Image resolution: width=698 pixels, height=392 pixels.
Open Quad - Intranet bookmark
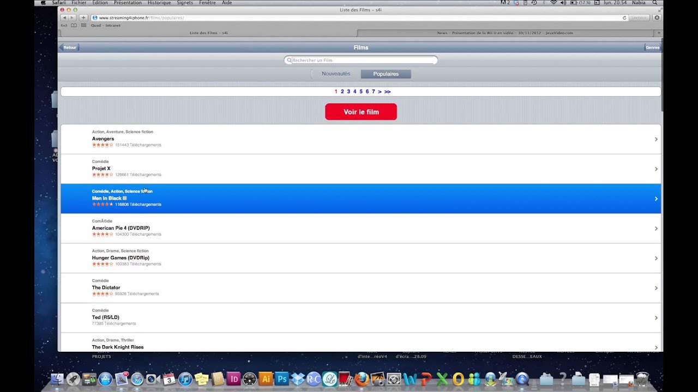pos(105,25)
